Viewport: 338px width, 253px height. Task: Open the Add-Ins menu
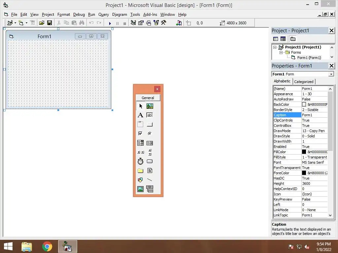pos(150,14)
